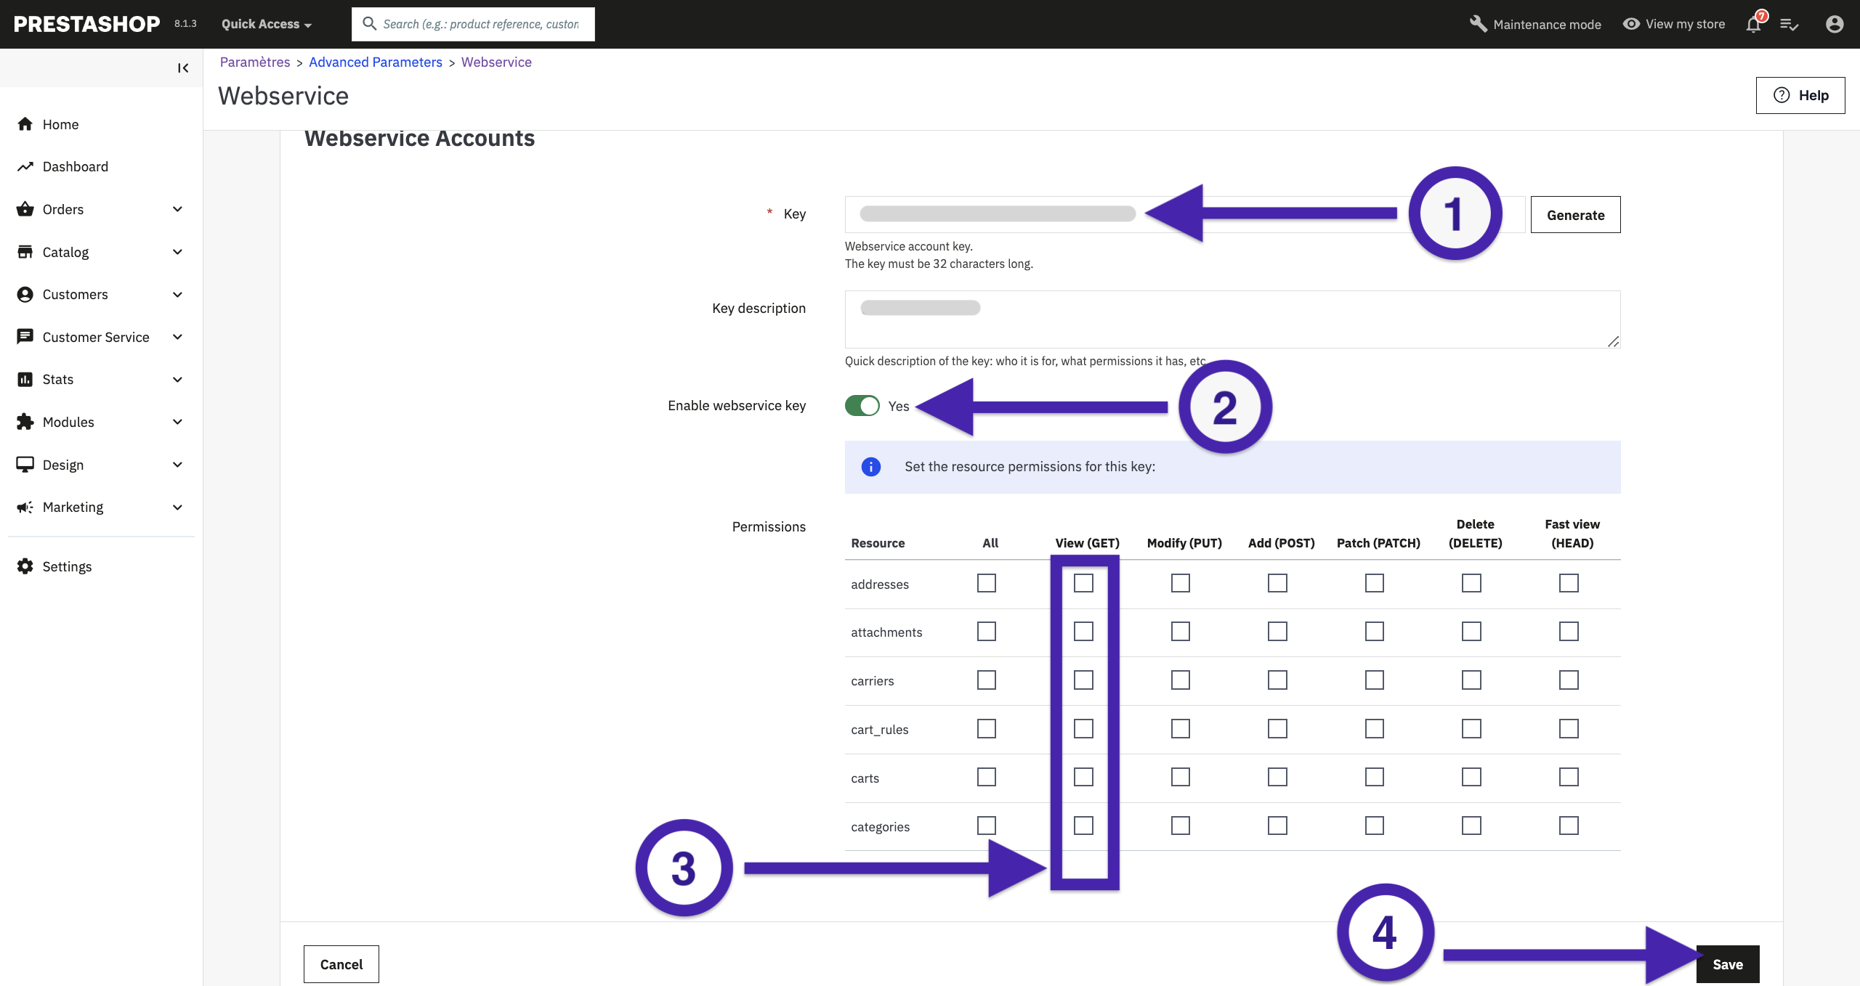Toggle the Enable webservice key switch
1860x986 pixels.
(x=862, y=406)
